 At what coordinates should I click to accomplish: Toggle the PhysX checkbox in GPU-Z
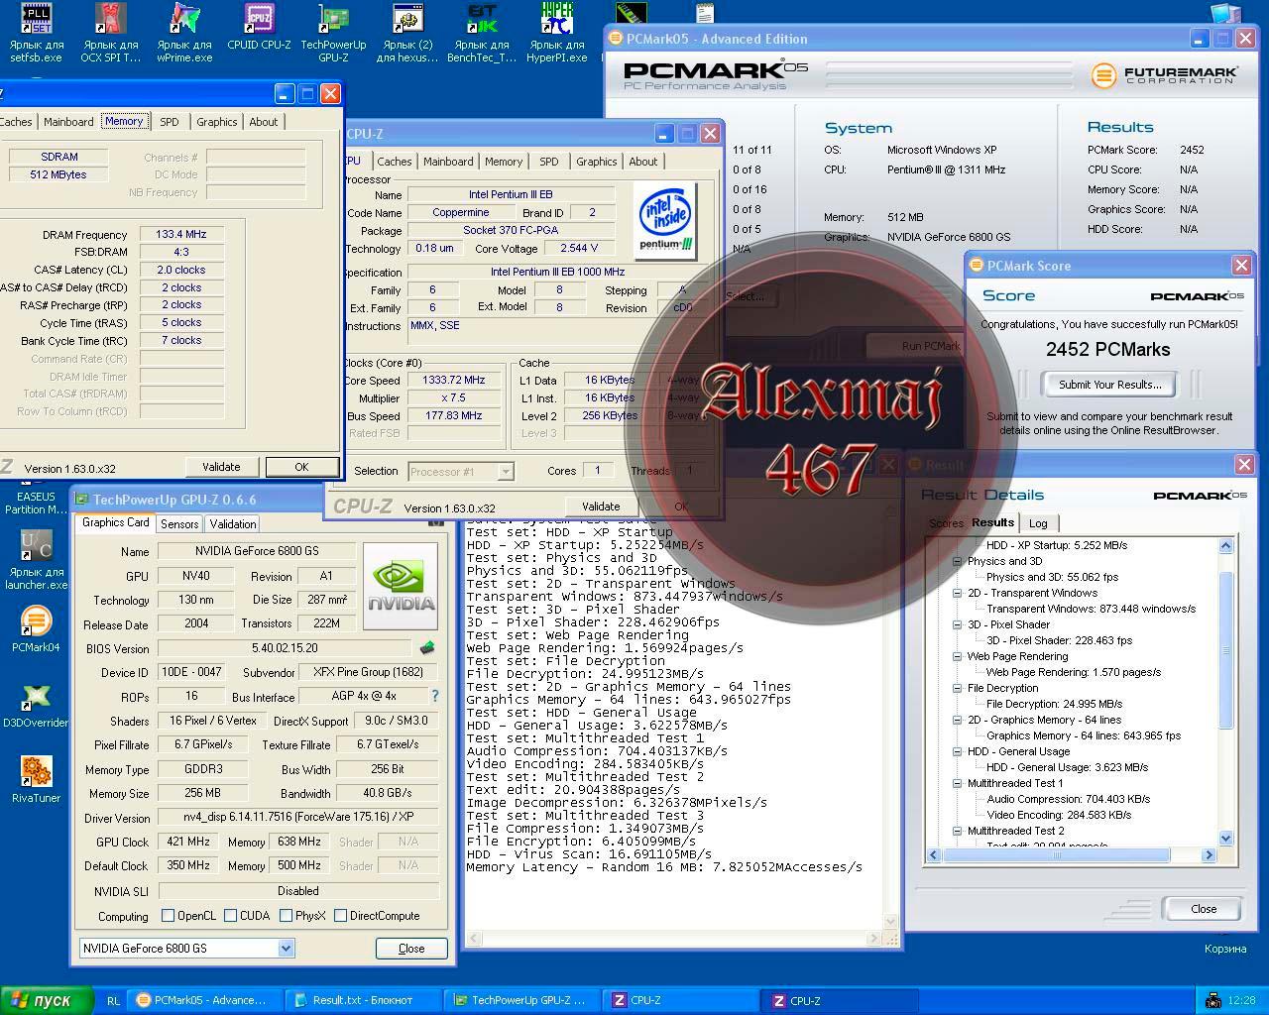(x=286, y=916)
